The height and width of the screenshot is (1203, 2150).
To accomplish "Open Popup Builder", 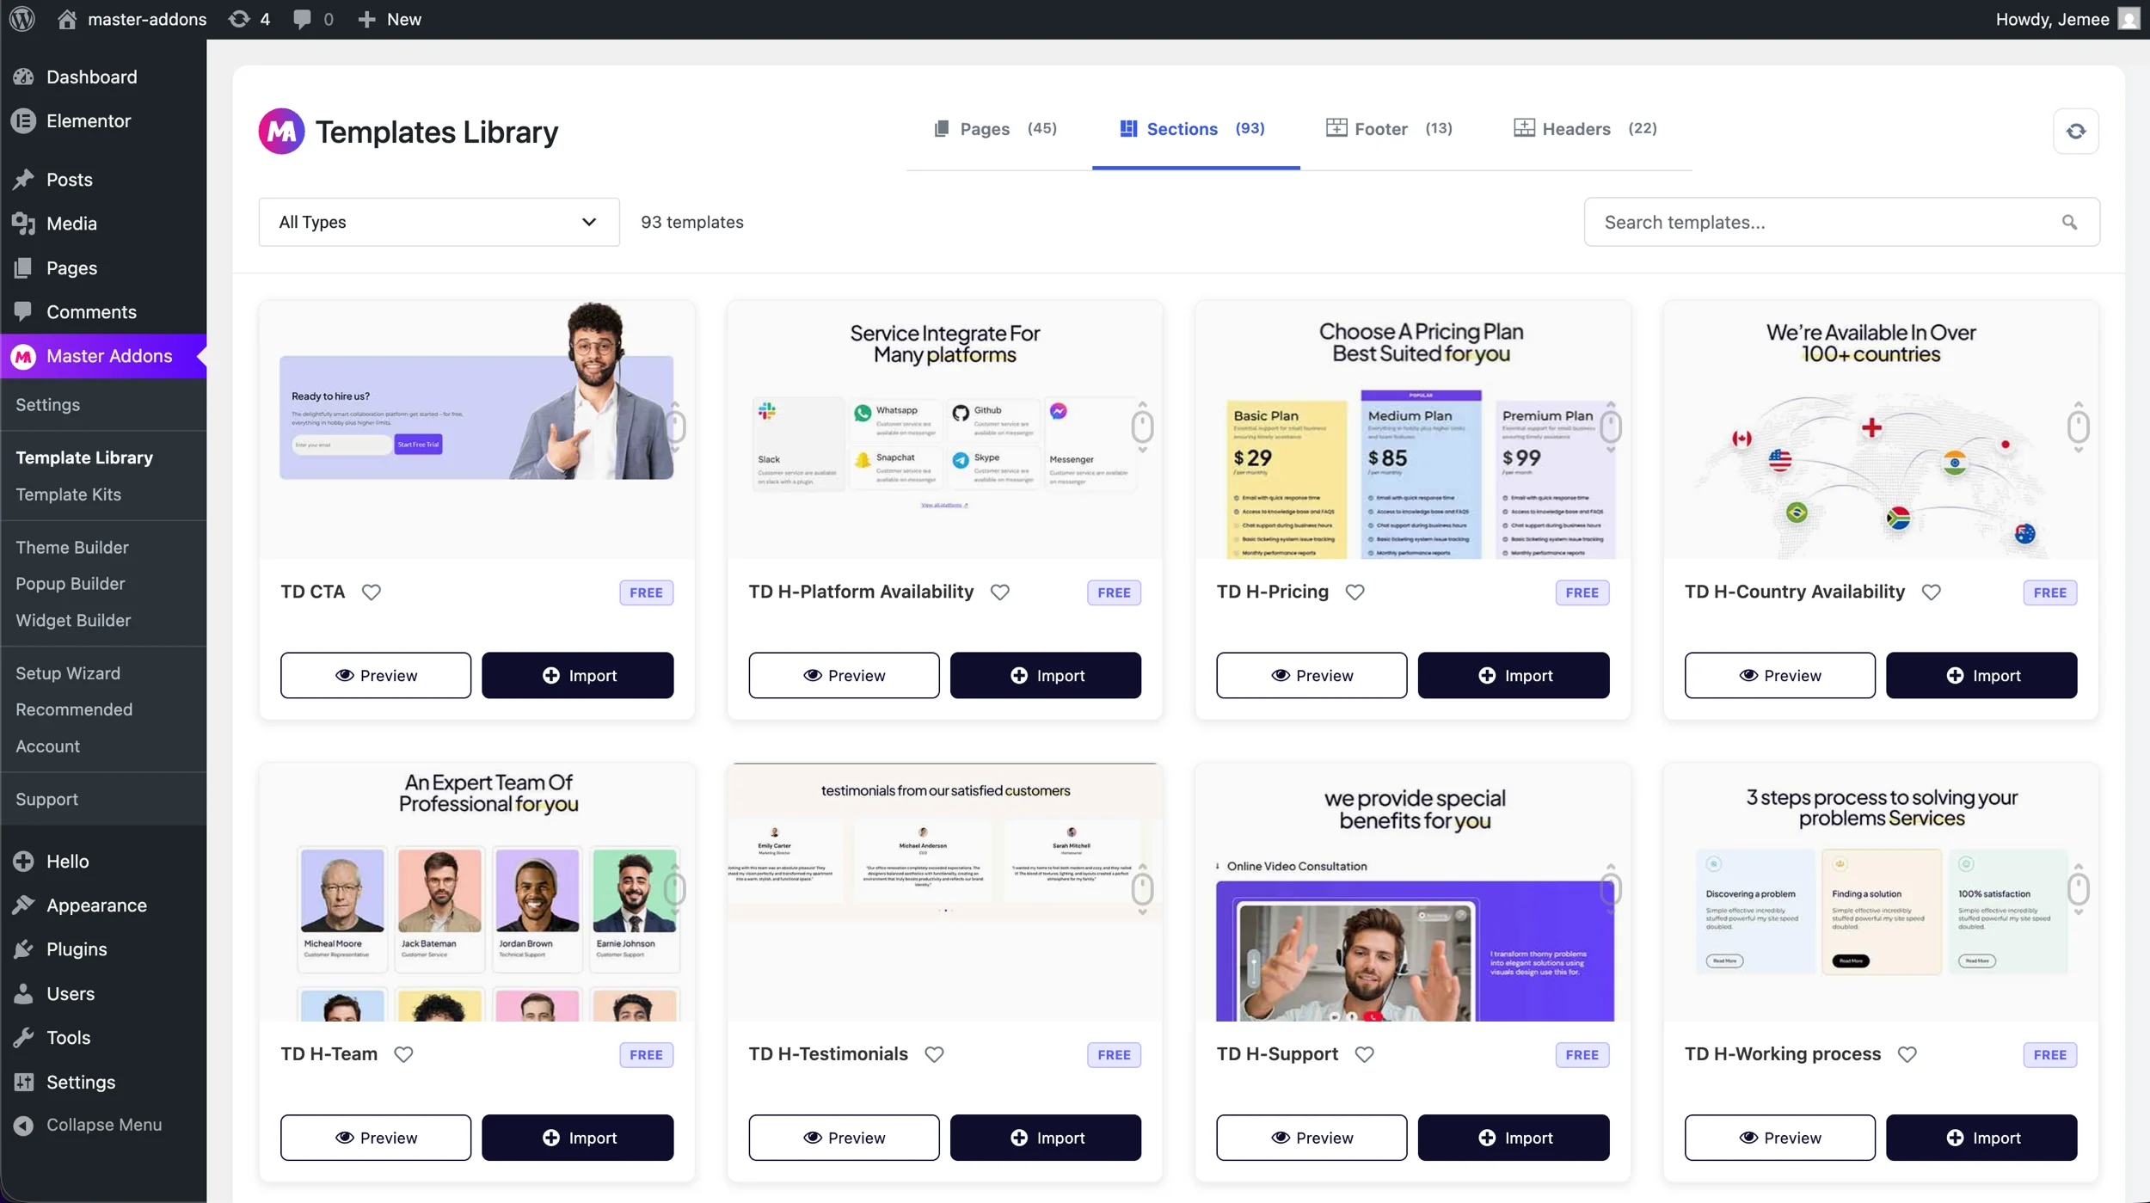I will tap(71, 583).
